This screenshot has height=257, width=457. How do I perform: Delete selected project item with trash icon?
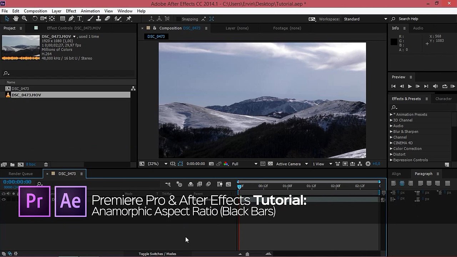(46, 165)
